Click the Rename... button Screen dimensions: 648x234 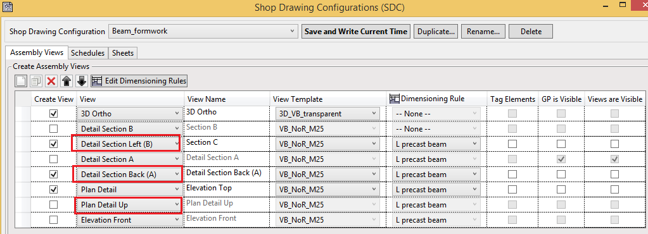click(483, 32)
